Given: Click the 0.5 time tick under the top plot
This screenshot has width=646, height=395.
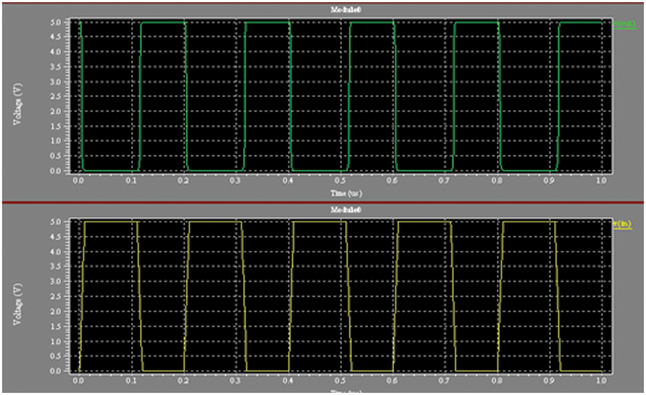Looking at the screenshot, I should [x=340, y=181].
